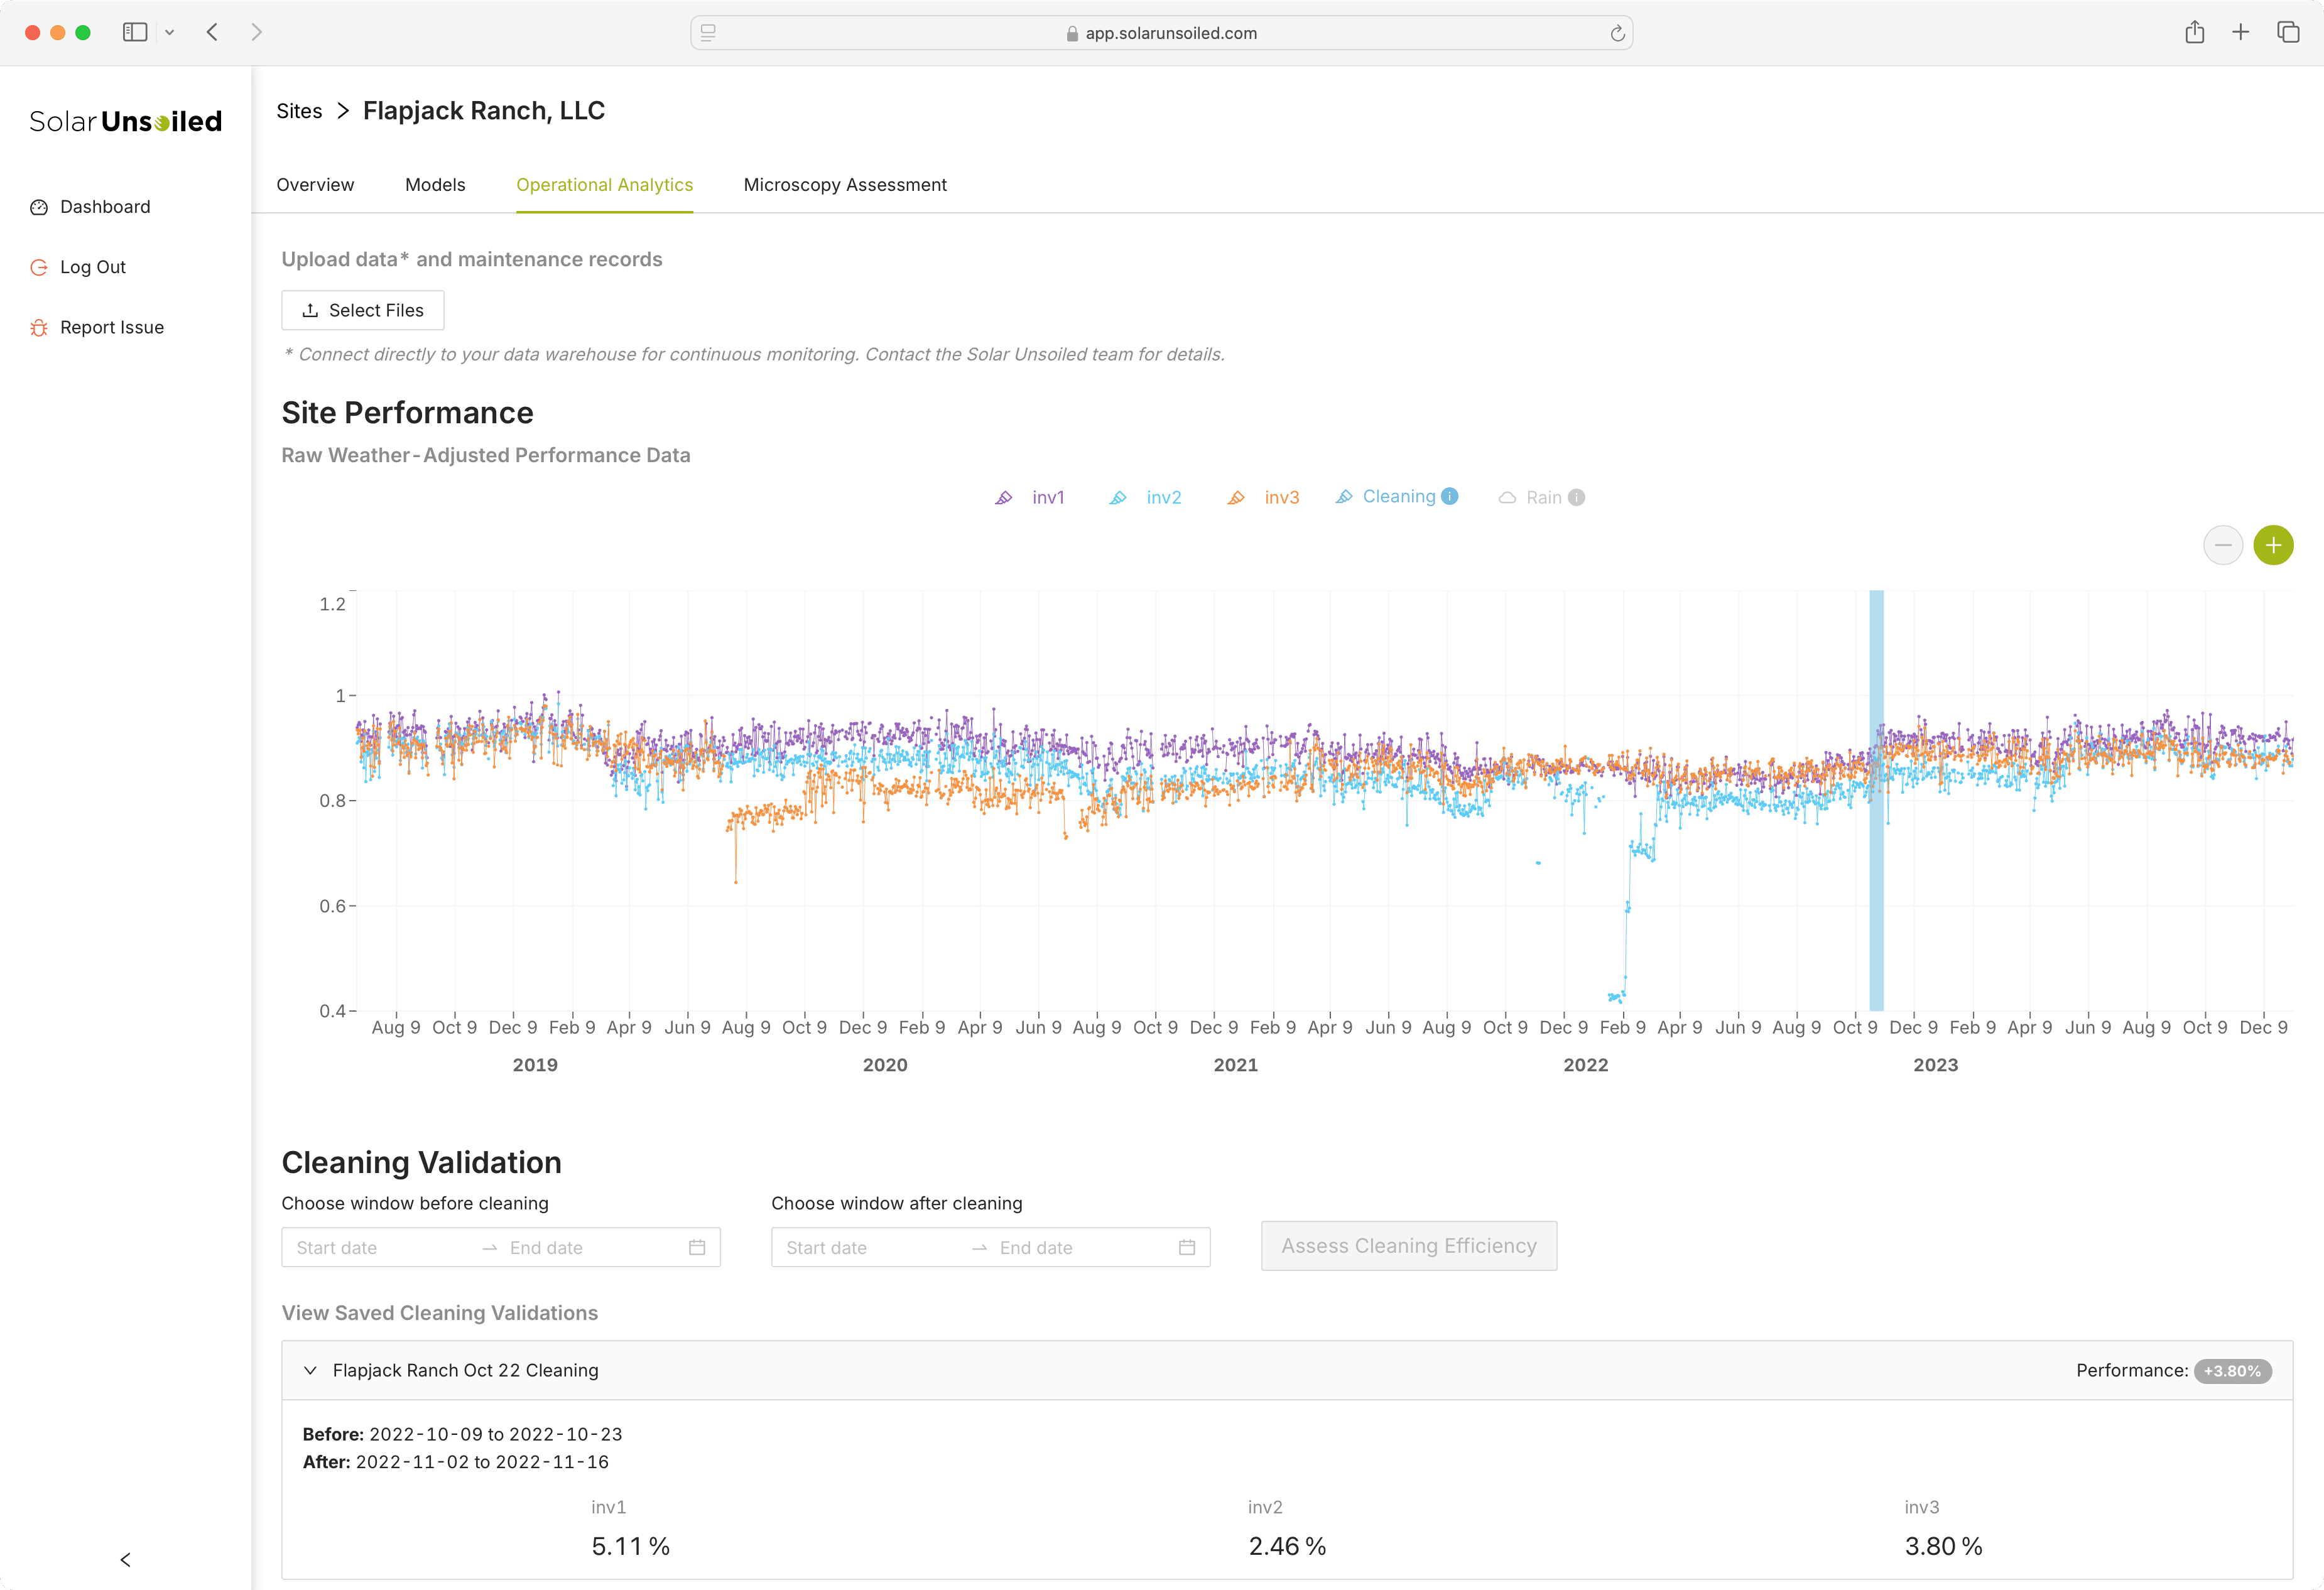Click the inv3 legend marker icon
2324x1590 pixels.
(1236, 497)
